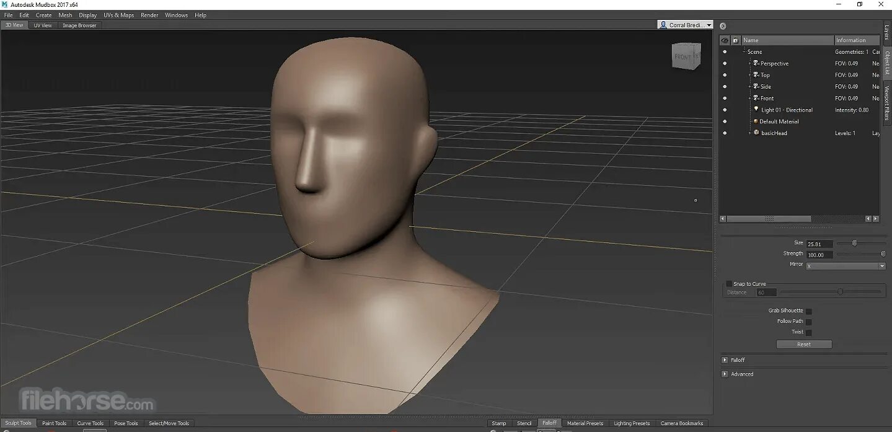Switch to the Paint Tools tab
Image resolution: width=892 pixels, height=432 pixels.
click(54, 423)
